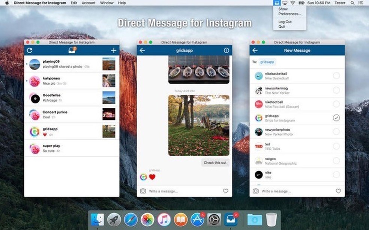The width and height of the screenshot is (369, 230).
Task: Open gridsapp conversation info
Action: (x=226, y=50)
